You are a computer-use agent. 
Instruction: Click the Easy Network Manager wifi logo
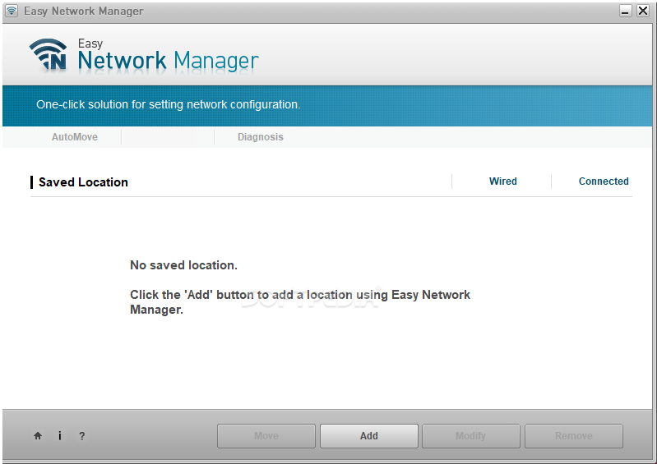coord(49,54)
